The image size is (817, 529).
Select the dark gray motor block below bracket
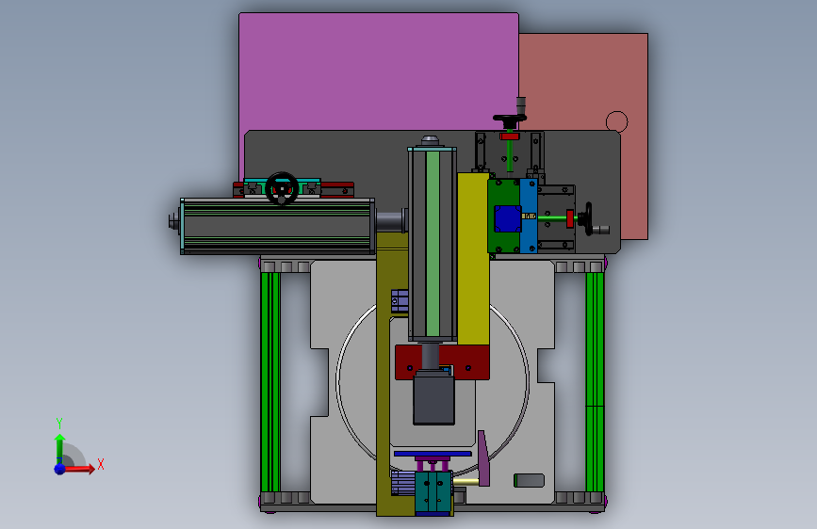(x=433, y=398)
